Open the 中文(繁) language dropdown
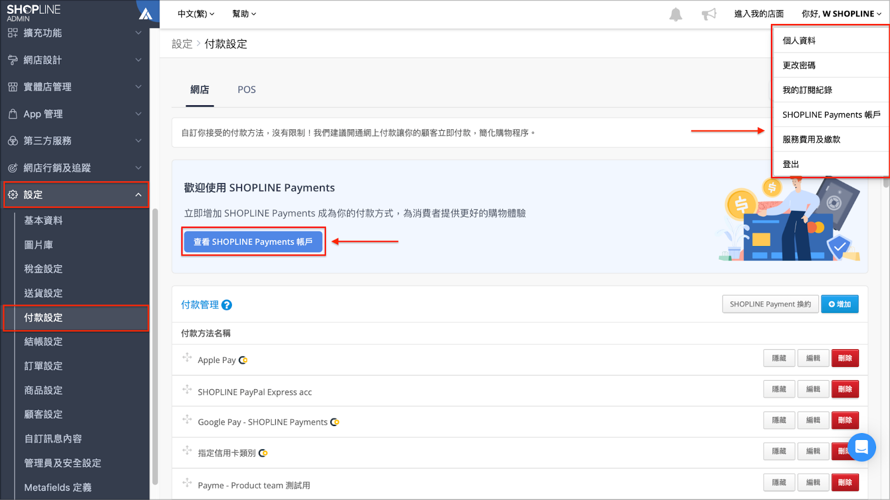890x500 pixels. [x=196, y=14]
